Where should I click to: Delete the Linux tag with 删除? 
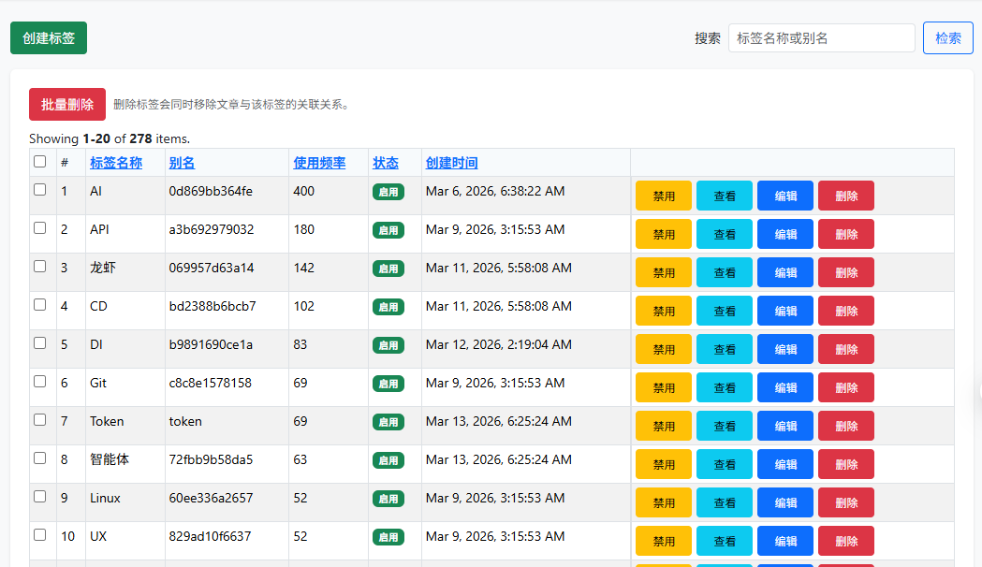click(846, 502)
